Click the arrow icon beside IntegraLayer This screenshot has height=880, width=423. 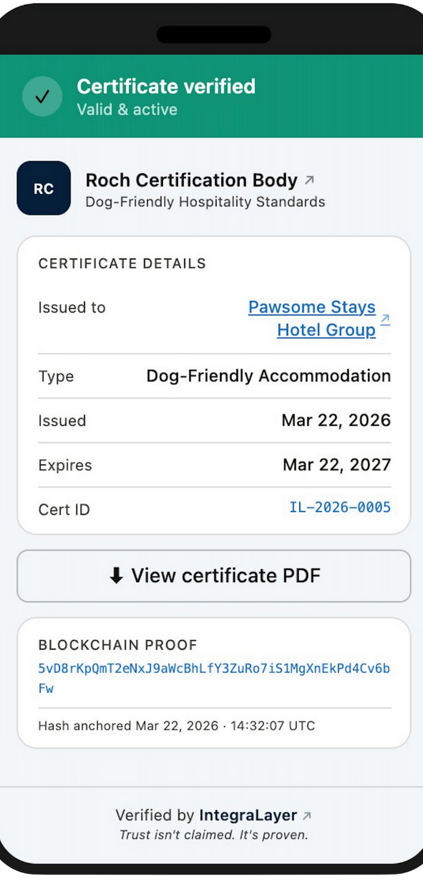click(306, 815)
